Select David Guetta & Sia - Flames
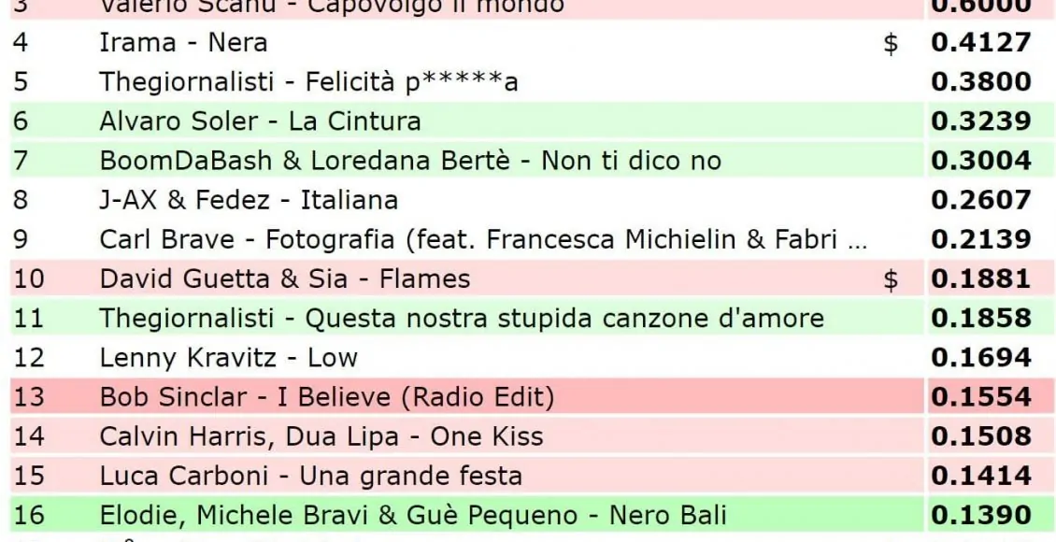This screenshot has width=1056, height=542. tap(284, 279)
